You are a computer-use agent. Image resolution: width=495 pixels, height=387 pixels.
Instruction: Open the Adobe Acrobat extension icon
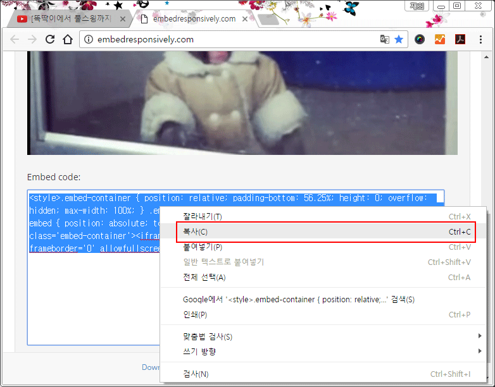(460, 39)
